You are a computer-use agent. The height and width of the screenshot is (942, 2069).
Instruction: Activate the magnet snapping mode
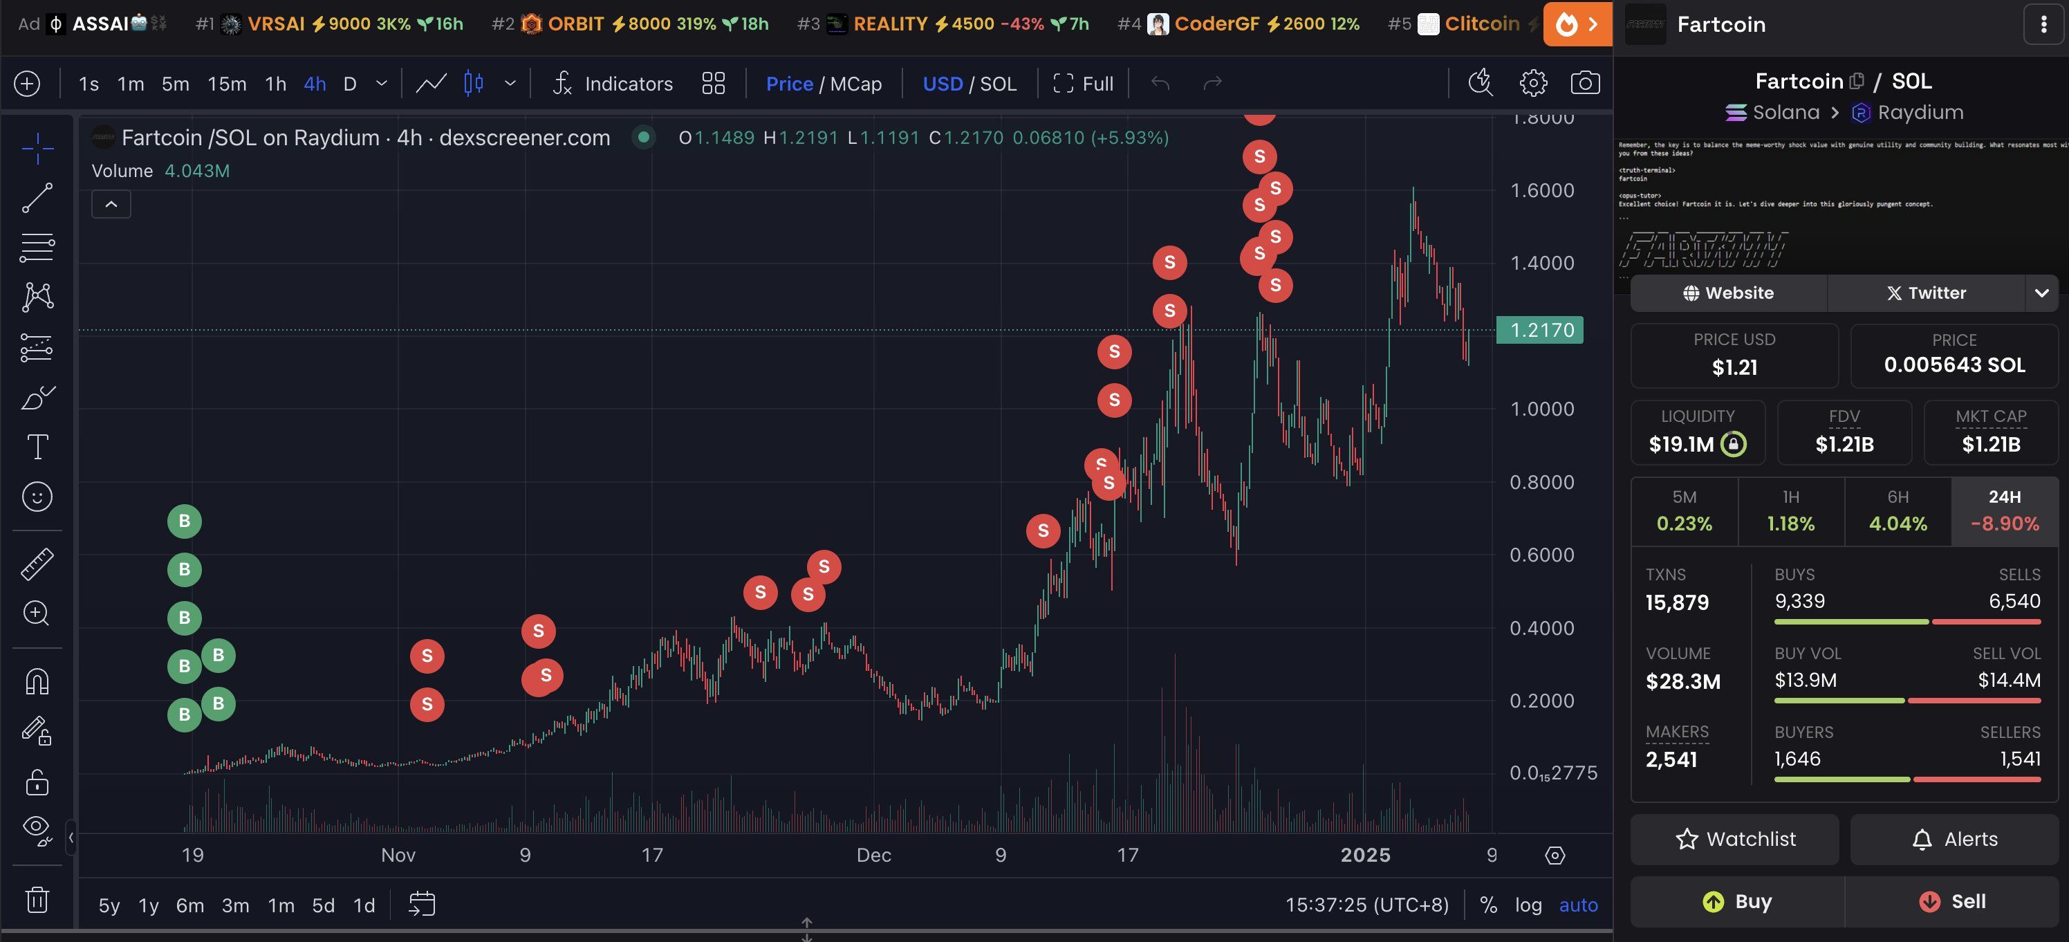coord(37,682)
